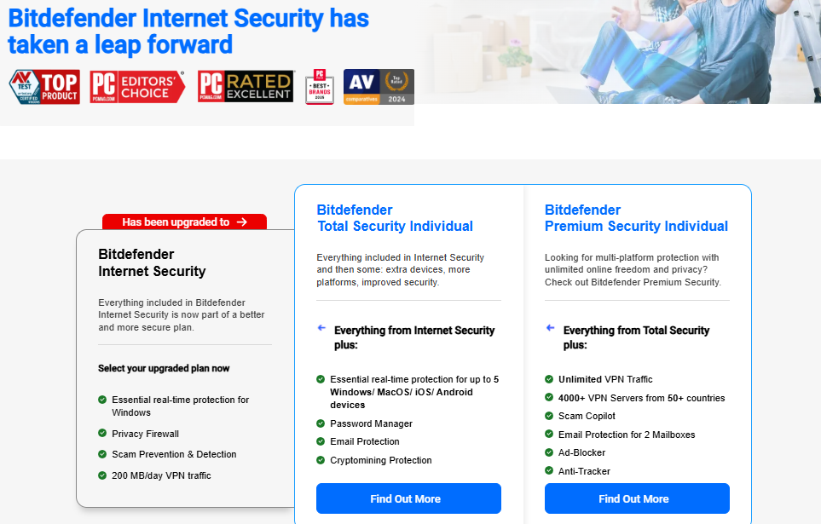Click the PC Rated Excellent badge
This screenshot has height=524, width=821.
point(246,86)
